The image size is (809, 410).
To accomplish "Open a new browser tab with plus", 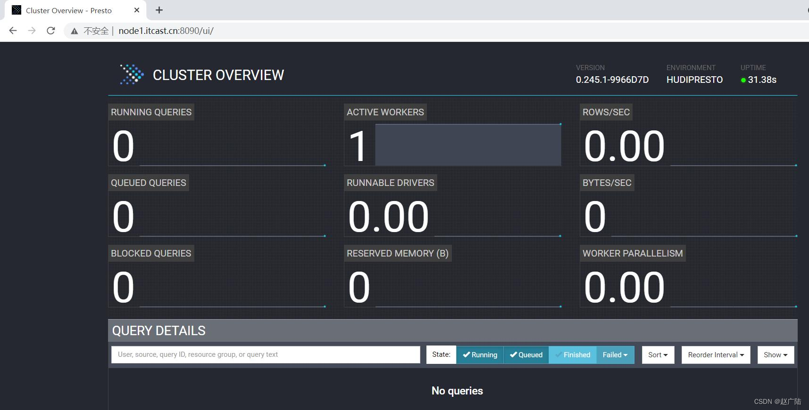I will click(159, 10).
